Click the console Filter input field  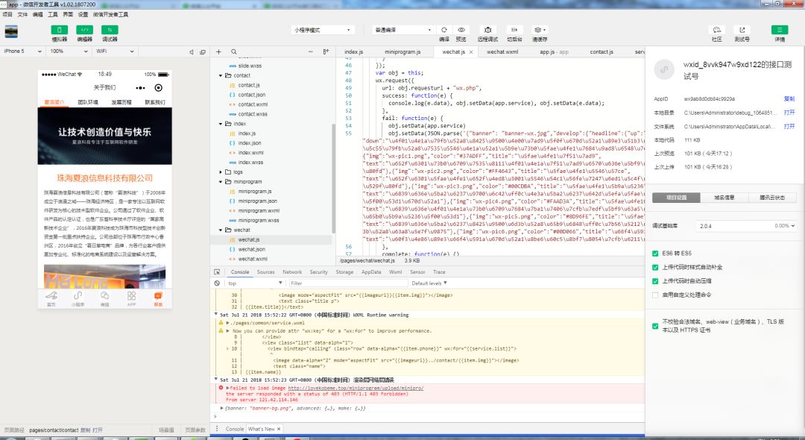[x=348, y=283]
